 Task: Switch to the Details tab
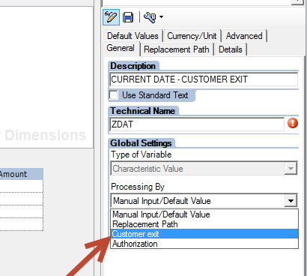pos(231,49)
